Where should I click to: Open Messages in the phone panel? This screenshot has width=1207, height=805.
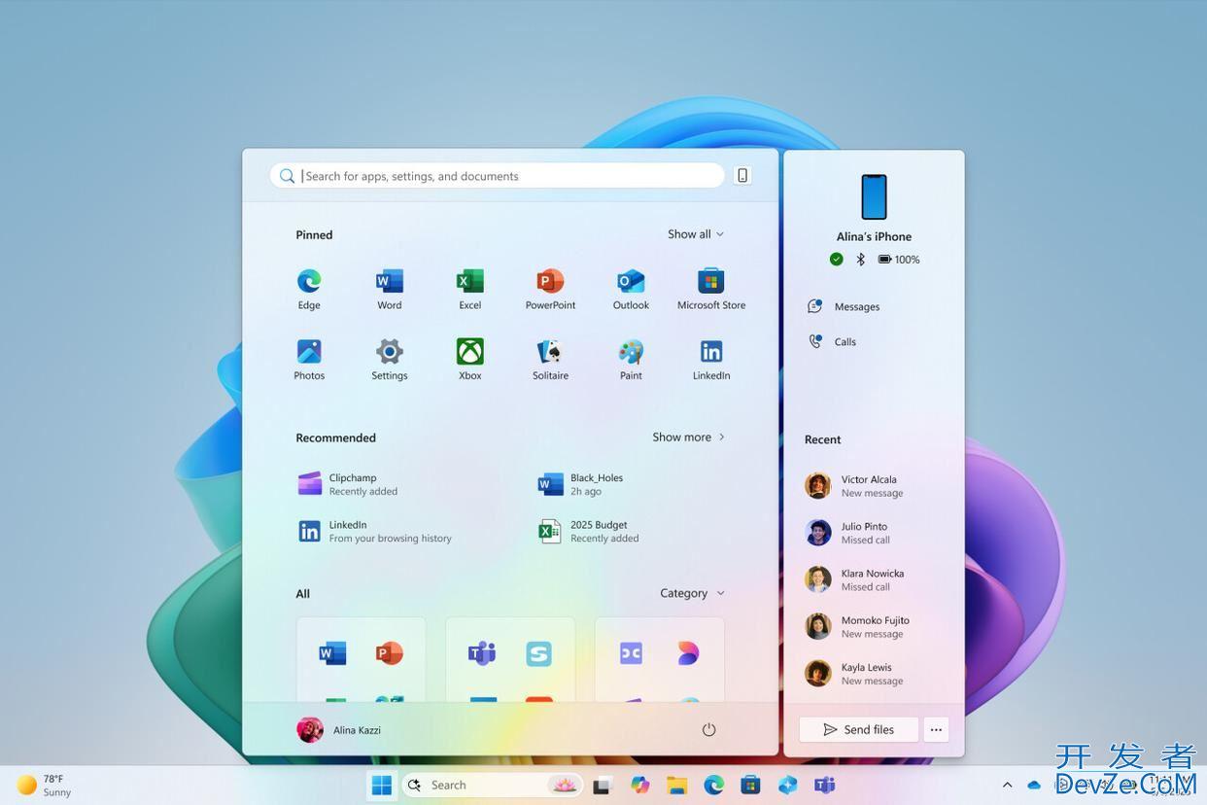click(x=855, y=307)
